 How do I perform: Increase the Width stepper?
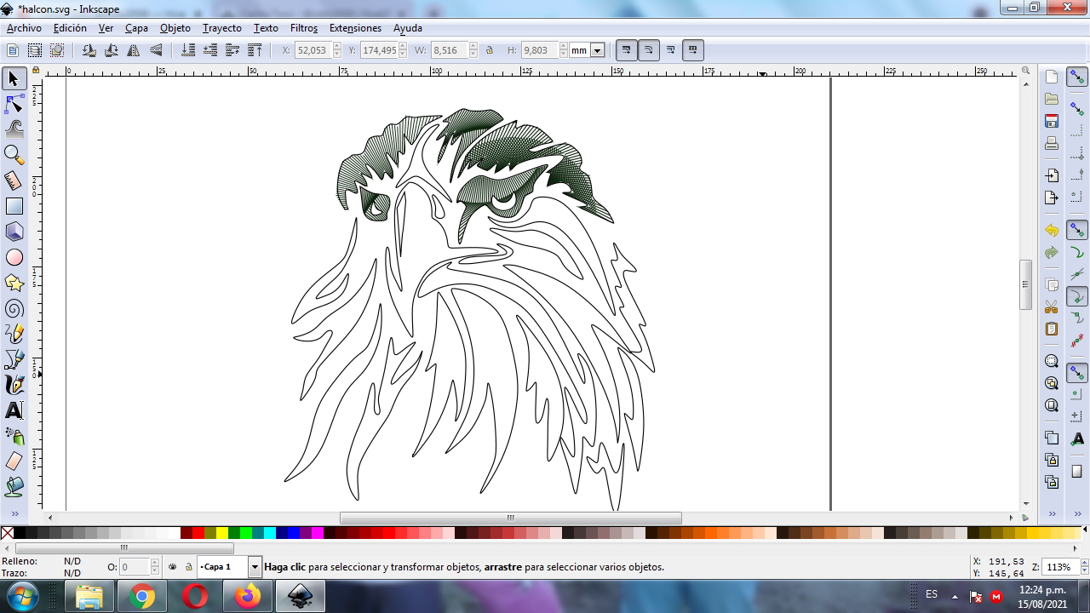coord(473,47)
